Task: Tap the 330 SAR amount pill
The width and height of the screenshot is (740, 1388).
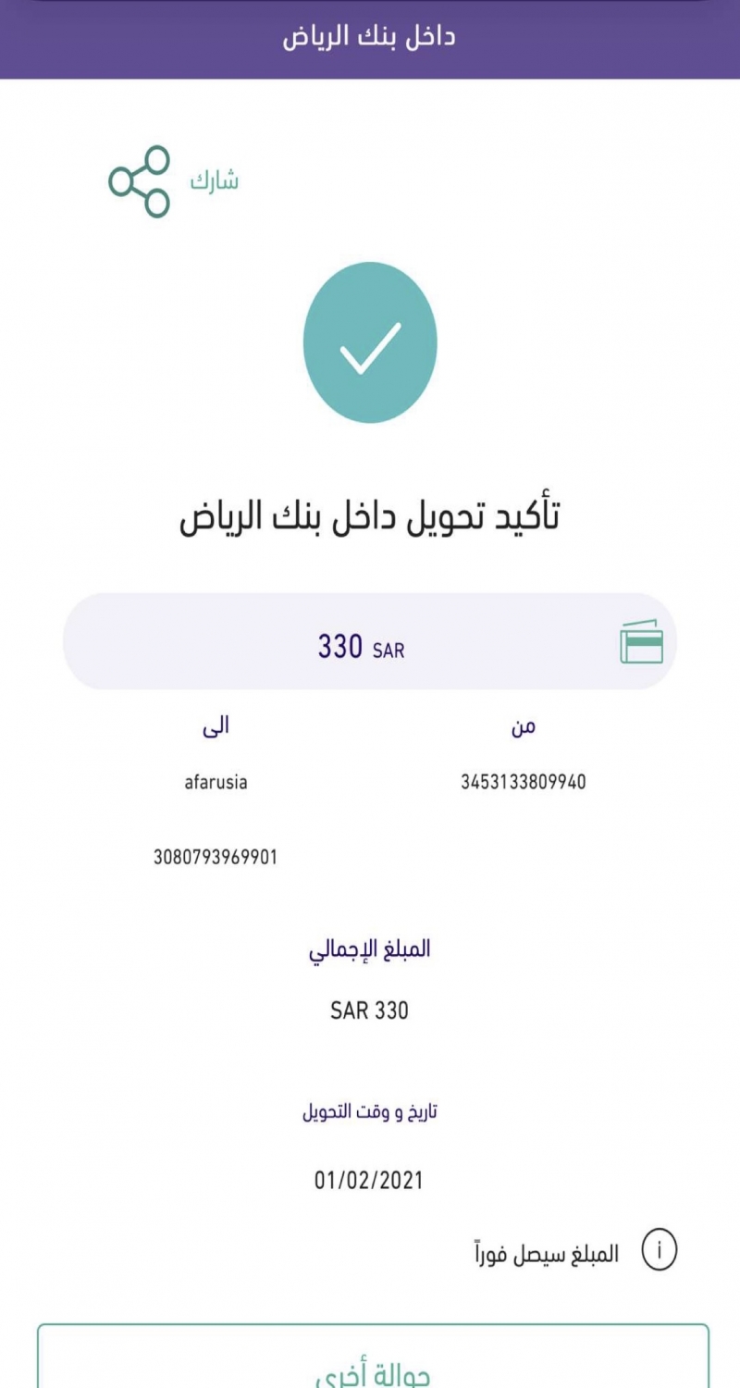Action: (x=370, y=642)
